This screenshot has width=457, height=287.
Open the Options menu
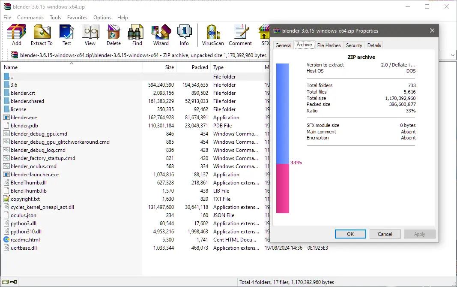point(102,18)
